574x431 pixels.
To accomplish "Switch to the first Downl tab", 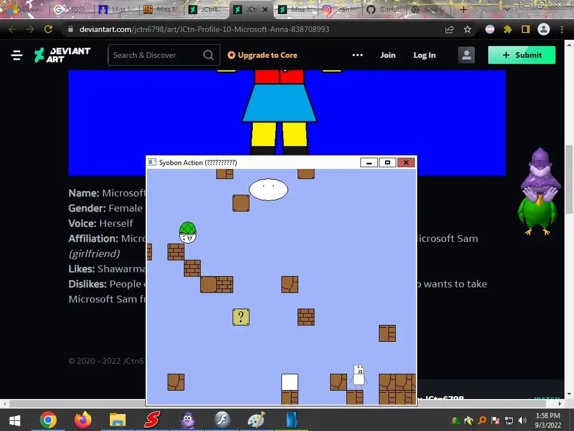I will click(x=26, y=10).
